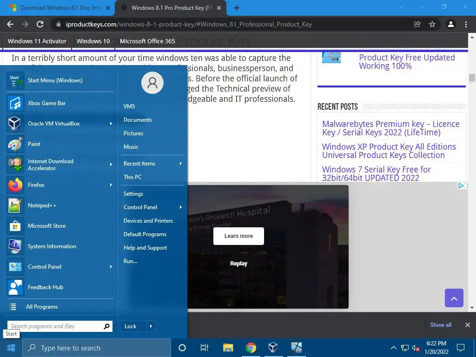Launch Xbox Game Bar icon
The height and width of the screenshot is (357, 476).
(x=15, y=103)
